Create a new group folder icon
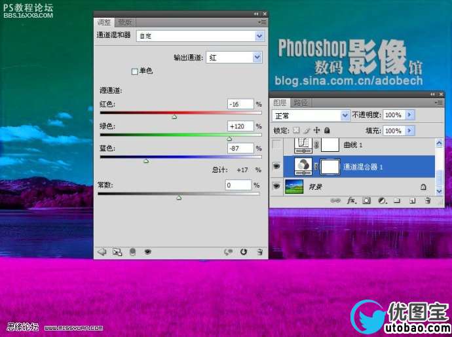The image size is (452, 337). [x=397, y=200]
